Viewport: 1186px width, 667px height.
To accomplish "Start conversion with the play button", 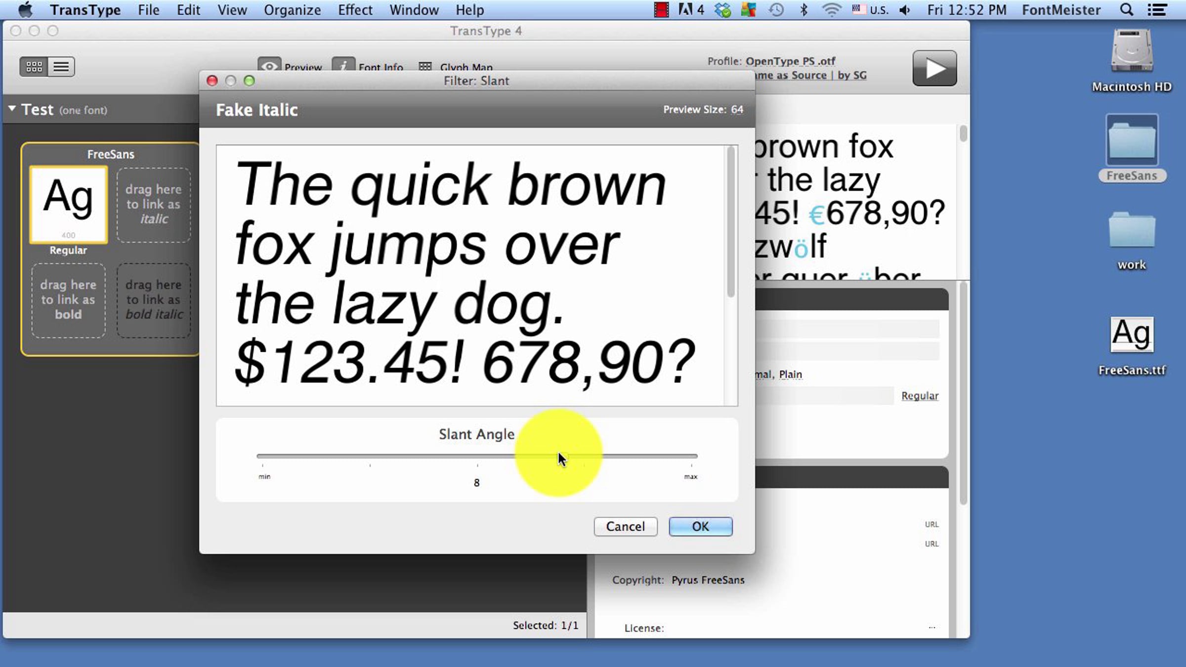I will coord(934,68).
